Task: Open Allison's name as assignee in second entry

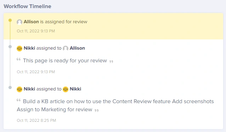Action: [77, 48]
